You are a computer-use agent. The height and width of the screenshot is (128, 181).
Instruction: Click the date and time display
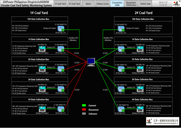(x=163, y=4)
